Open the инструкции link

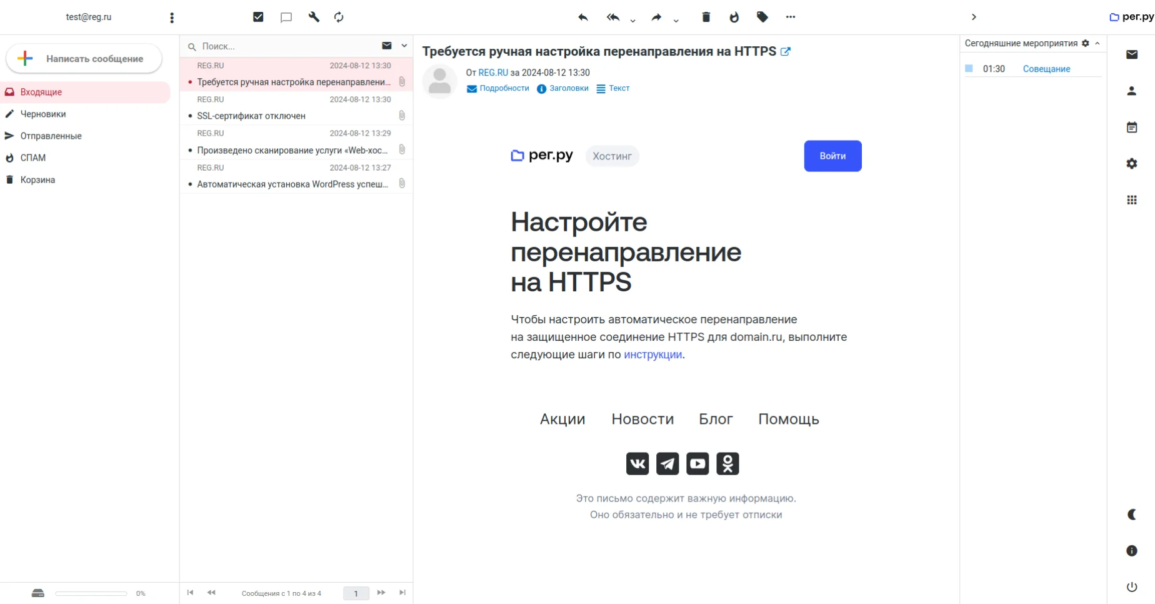[x=652, y=355]
